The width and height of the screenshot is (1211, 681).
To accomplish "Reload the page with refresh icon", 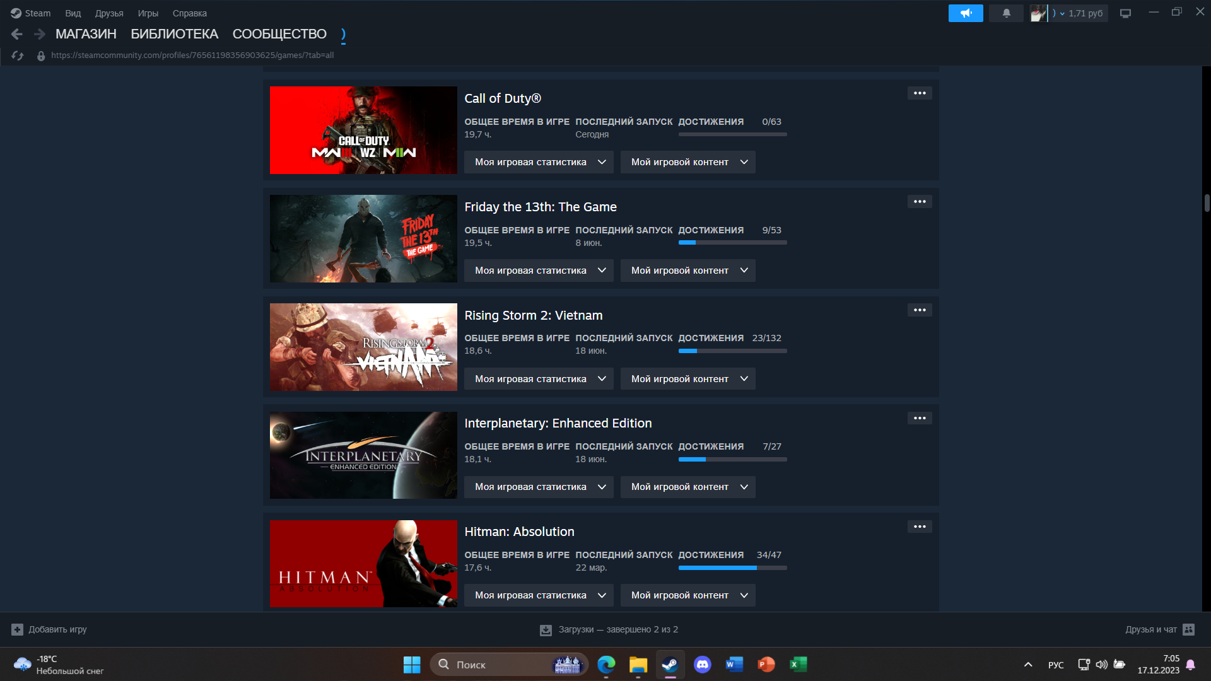I will (x=18, y=55).
